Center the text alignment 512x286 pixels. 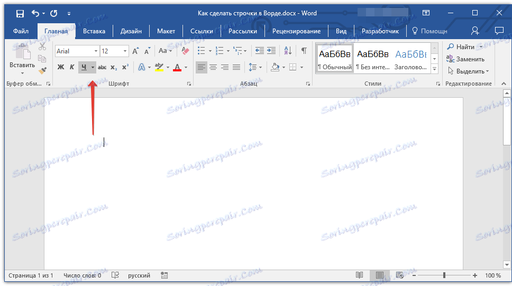point(213,67)
